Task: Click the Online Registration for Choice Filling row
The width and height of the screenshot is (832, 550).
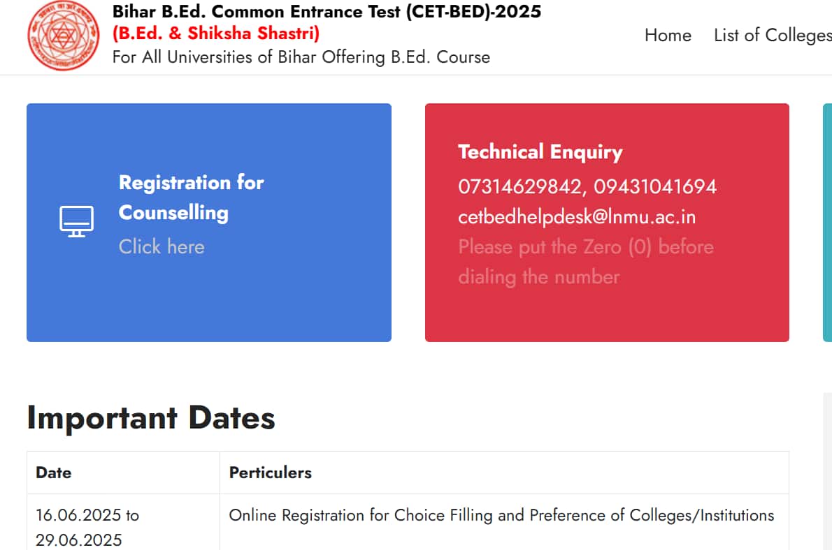Action: coord(408,523)
